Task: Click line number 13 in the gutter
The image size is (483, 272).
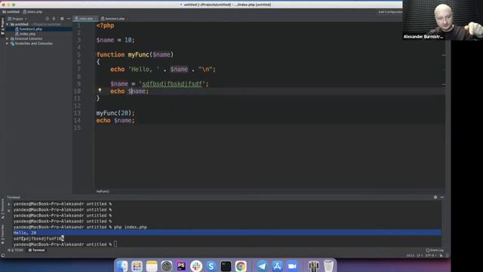Action: click(77, 113)
